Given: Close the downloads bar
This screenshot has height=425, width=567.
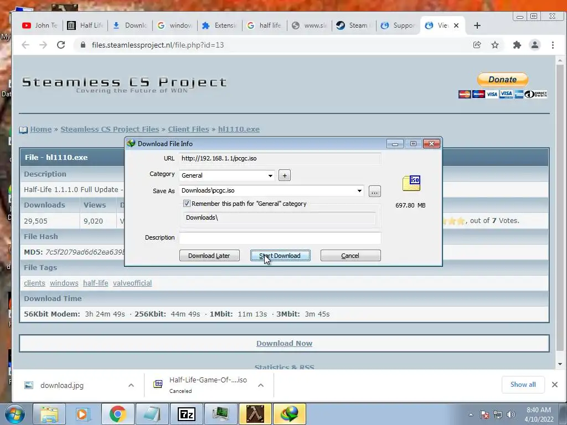Looking at the screenshot, I should coord(555,385).
